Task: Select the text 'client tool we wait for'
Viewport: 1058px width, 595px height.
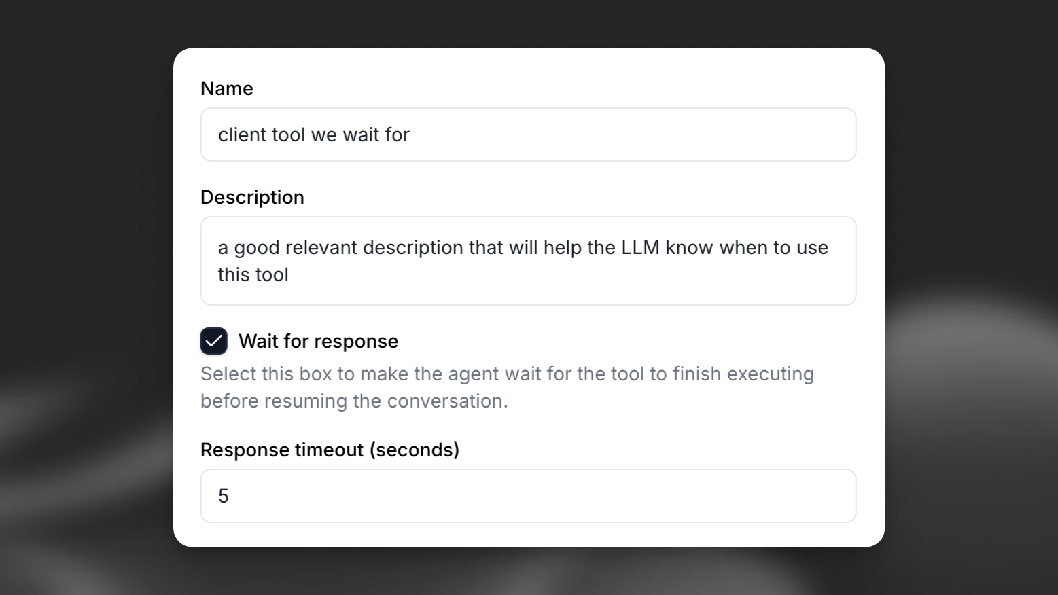Action: click(x=314, y=134)
